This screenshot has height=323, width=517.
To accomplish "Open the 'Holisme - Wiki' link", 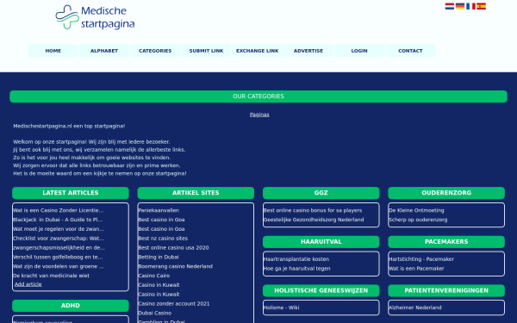I will (x=281, y=307).
